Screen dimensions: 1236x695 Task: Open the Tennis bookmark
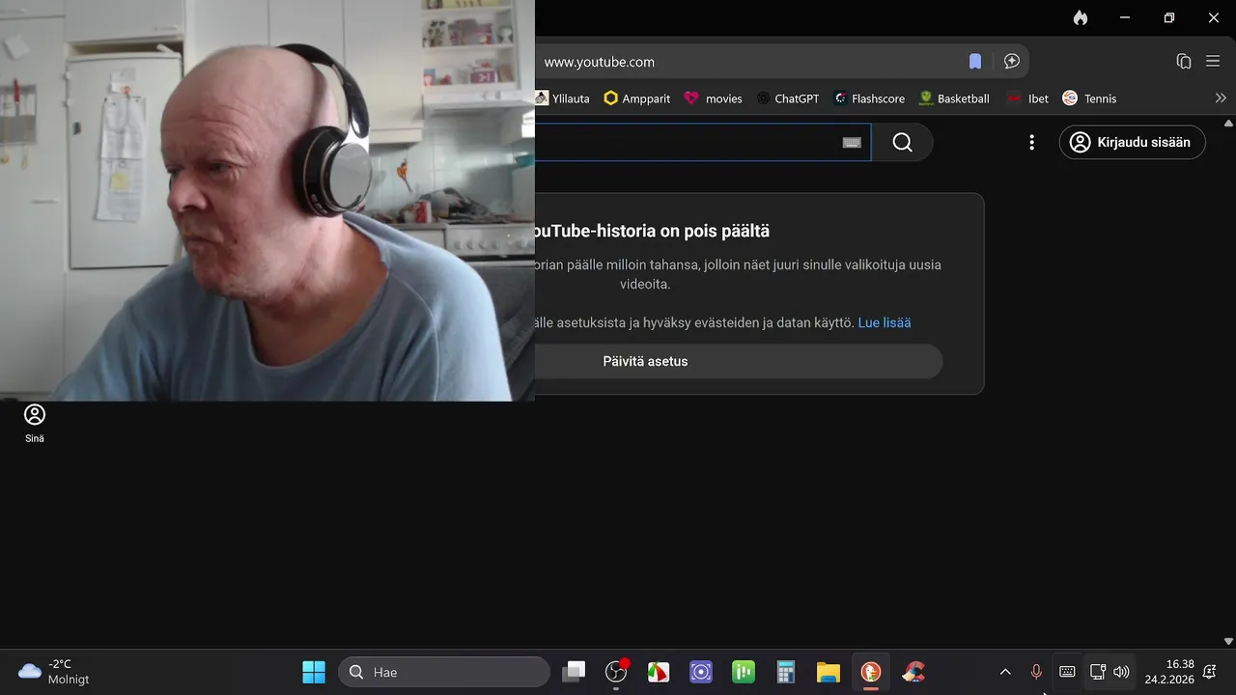1089,98
